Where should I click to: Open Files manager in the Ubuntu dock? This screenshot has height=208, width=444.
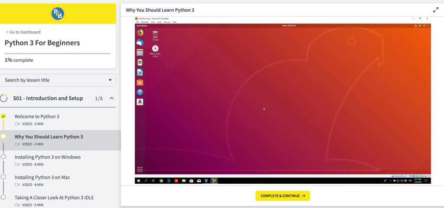tap(140, 53)
